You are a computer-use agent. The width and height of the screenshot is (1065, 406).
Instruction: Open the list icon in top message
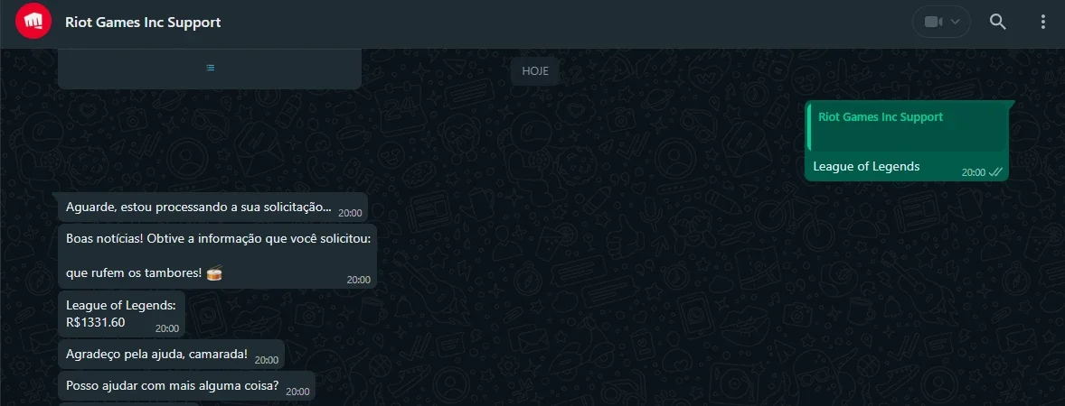pyautogui.click(x=211, y=68)
